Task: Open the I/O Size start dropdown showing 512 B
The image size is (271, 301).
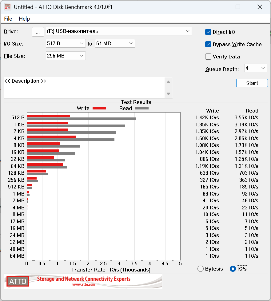Action: coord(66,43)
